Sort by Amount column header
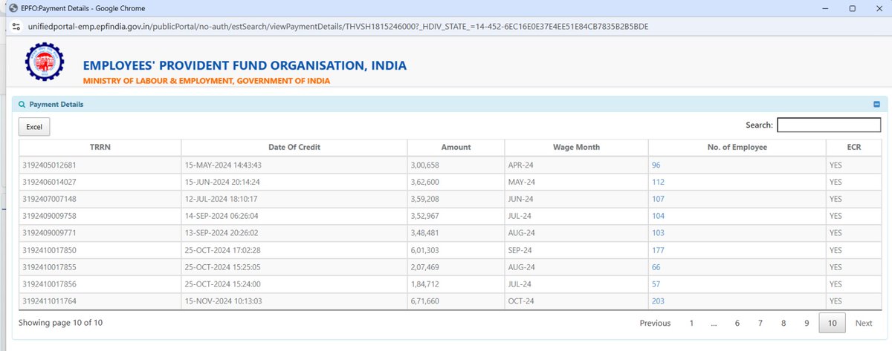Viewport: 892px width, 351px height. (456, 147)
